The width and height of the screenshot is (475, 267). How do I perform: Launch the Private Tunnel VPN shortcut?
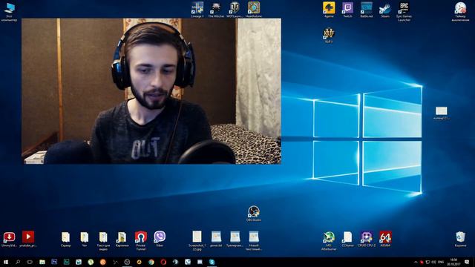[x=141, y=241]
